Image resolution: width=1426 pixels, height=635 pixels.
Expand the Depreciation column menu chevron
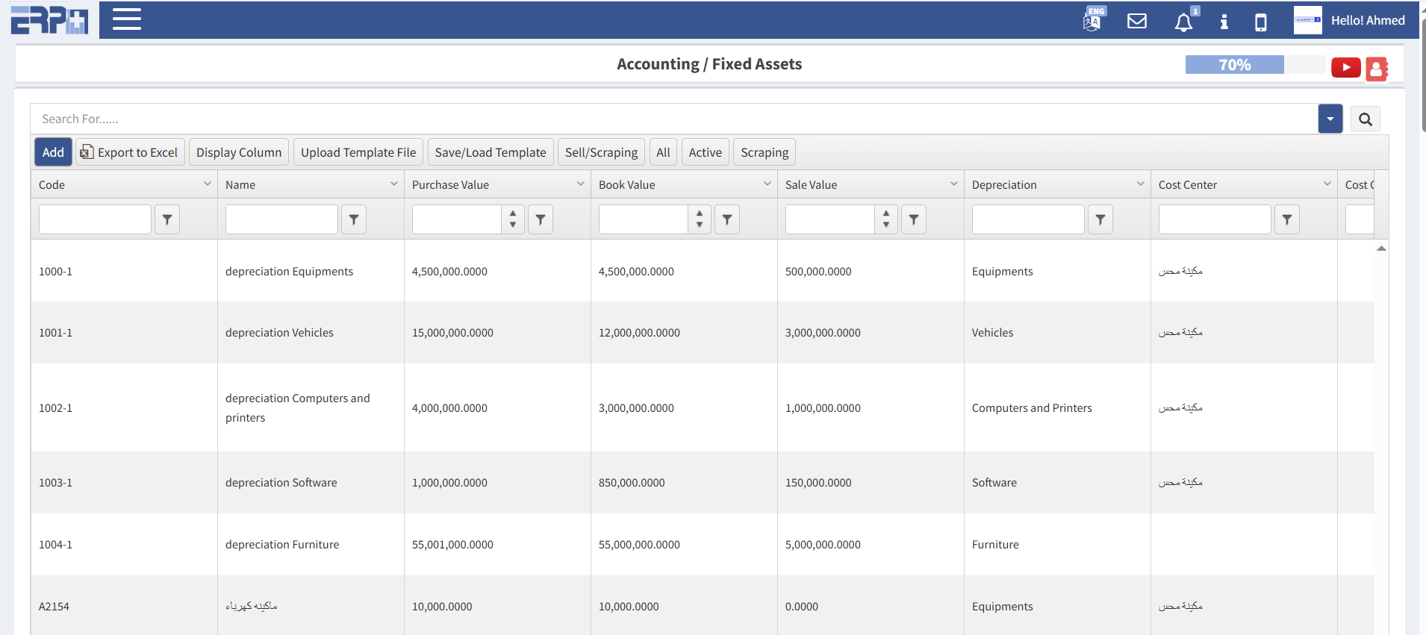pos(1140,184)
